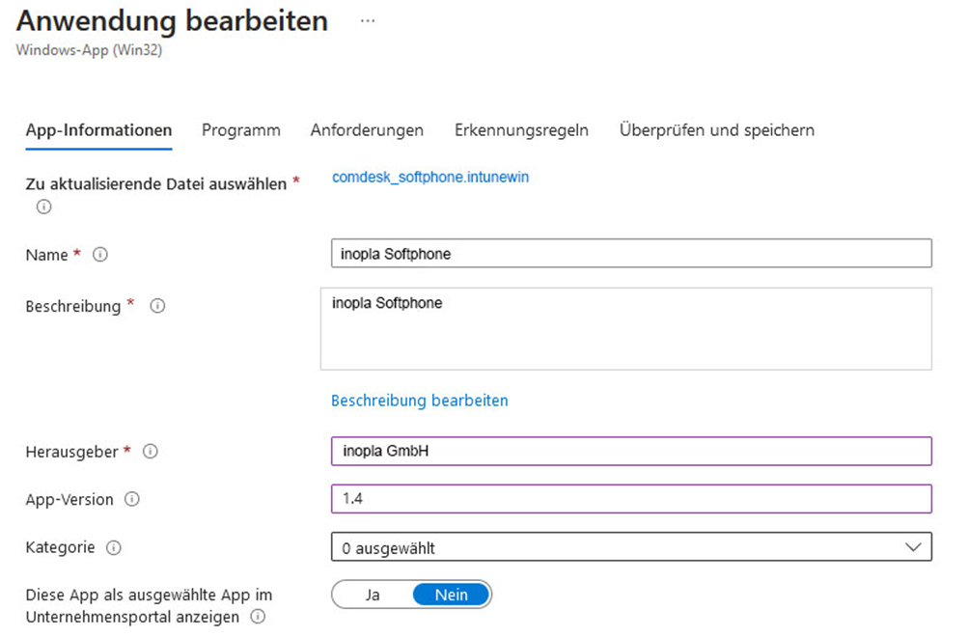Select Nein for featured app toggle
The image size is (969, 637).
[x=451, y=595]
